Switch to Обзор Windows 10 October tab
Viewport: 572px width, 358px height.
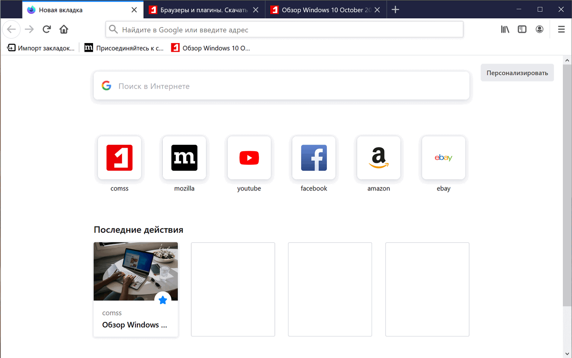326,10
